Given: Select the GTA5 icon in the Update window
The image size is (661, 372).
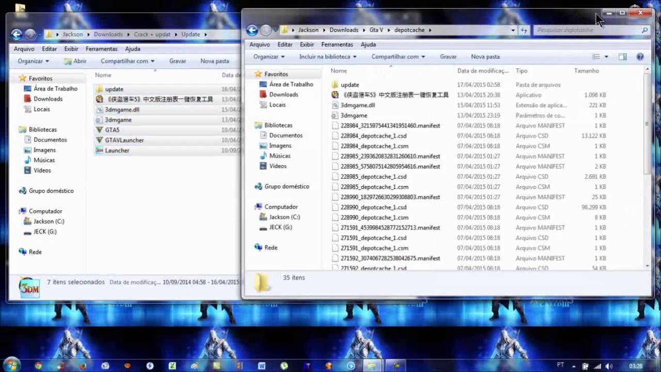Looking at the screenshot, I should click(x=100, y=130).
